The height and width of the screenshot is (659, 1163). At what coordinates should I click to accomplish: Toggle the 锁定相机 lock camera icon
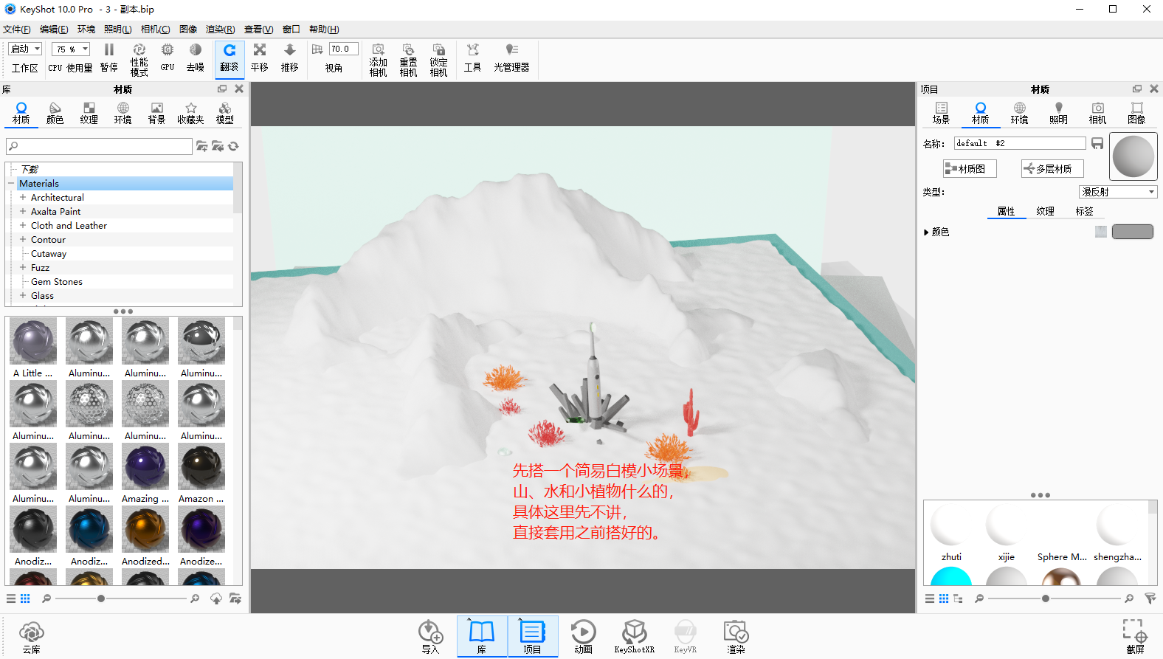tap(438, 60)
